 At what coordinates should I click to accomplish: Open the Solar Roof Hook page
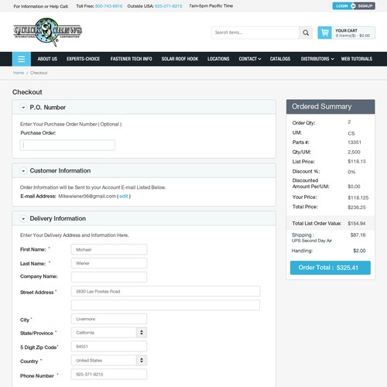click(x=180, y=59)
